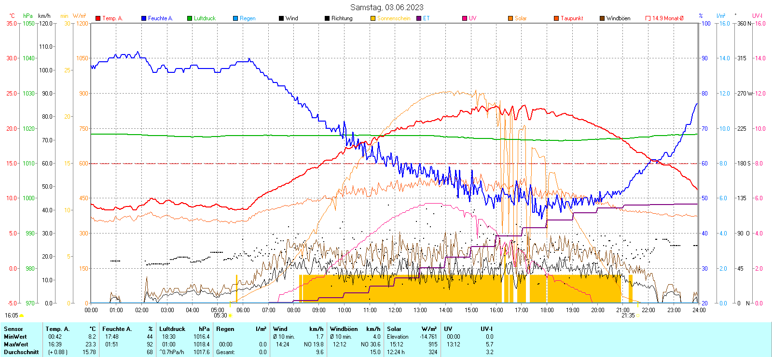772x357 pixels.
Task: Click the MaxWert row label
Action: [x=16, y=344]
